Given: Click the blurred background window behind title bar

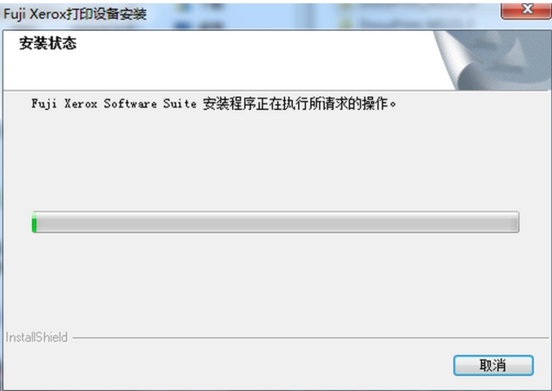Looking at the screenshot, I should click(x=317, y=15).
